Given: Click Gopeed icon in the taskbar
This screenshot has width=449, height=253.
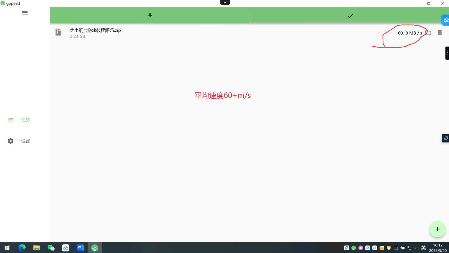Looking at the screenshot, I should (x=95, y=248).
